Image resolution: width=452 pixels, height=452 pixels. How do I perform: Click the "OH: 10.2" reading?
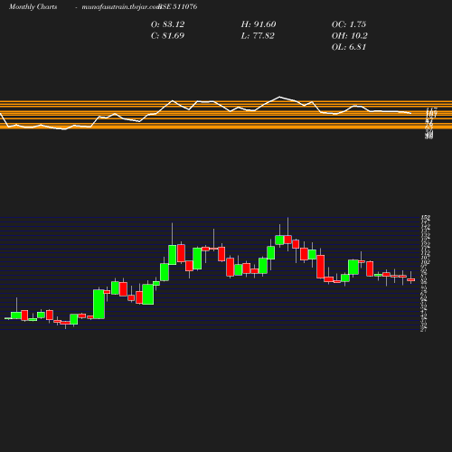click(x=350, y=36)
